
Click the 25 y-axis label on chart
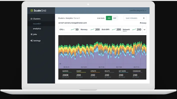[60, 64]
